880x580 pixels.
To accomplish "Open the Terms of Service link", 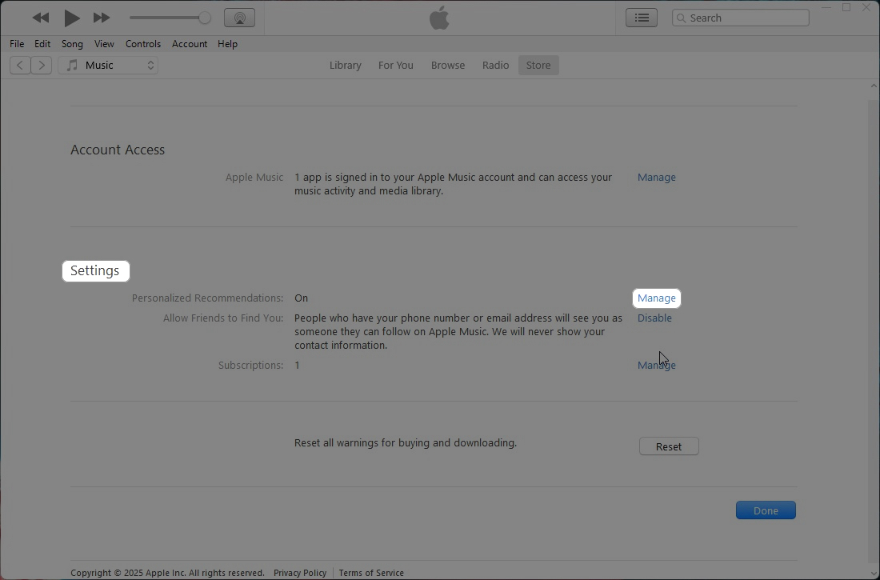I will pos(371,573).
